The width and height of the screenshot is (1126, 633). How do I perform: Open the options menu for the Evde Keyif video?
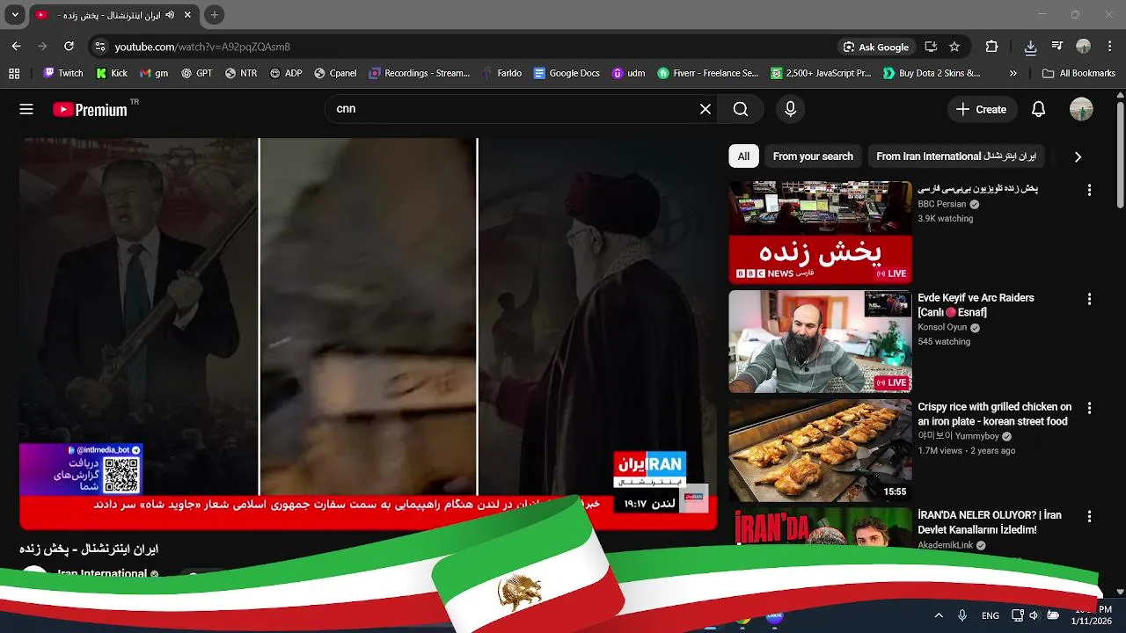[x=1089, y=299]
